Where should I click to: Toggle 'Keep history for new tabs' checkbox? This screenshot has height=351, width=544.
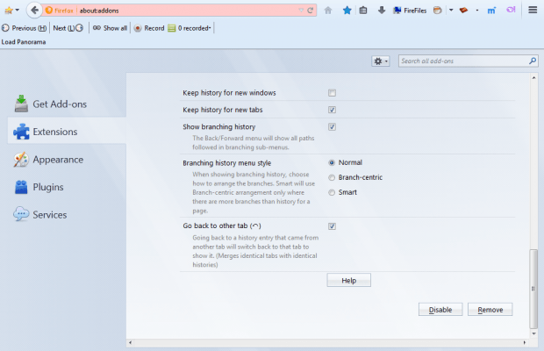[332, 110]
